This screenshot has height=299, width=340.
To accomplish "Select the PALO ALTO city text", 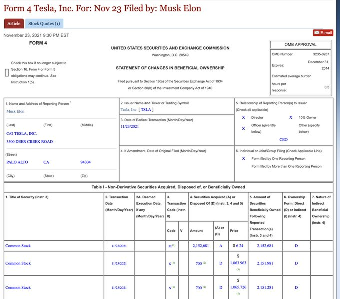I will coord(17,162).
